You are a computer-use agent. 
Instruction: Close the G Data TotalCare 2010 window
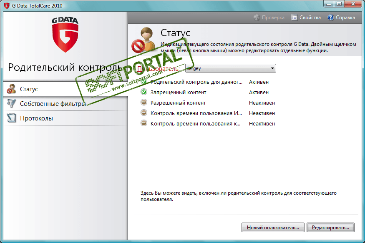pyautogui.click(x=353, y=4)
